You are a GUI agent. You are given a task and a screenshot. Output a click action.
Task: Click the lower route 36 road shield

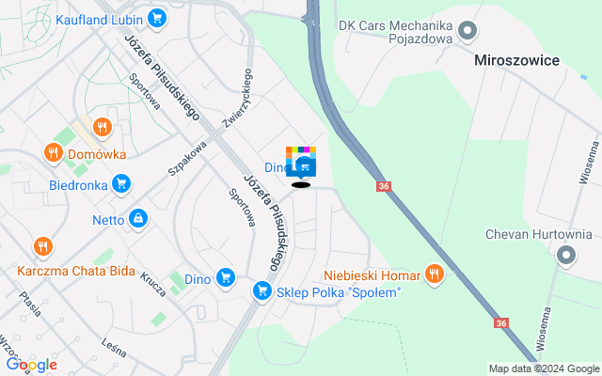coord(501,323)
